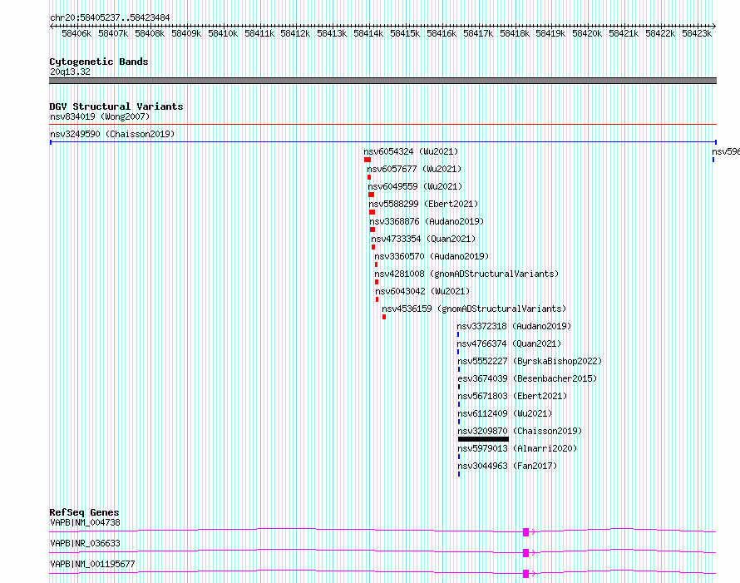Click the magenta exon box on VAPB|NM_004738
Image resolution: width=740 pixels, height=583 pixels.
tap(525, 532)
